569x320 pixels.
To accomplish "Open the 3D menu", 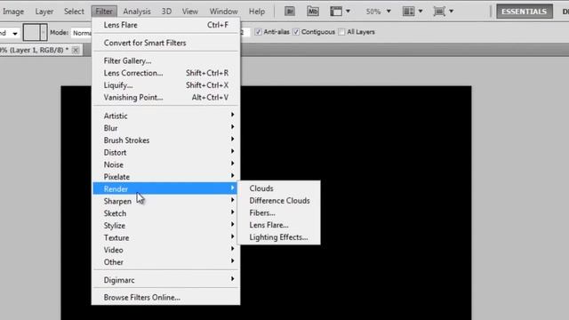I will coord(166,12).
